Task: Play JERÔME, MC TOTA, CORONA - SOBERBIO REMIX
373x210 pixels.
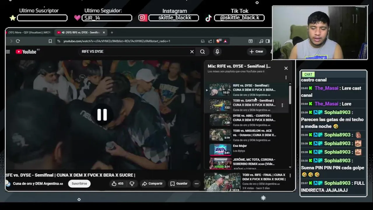Action: [x=247, y=163]
